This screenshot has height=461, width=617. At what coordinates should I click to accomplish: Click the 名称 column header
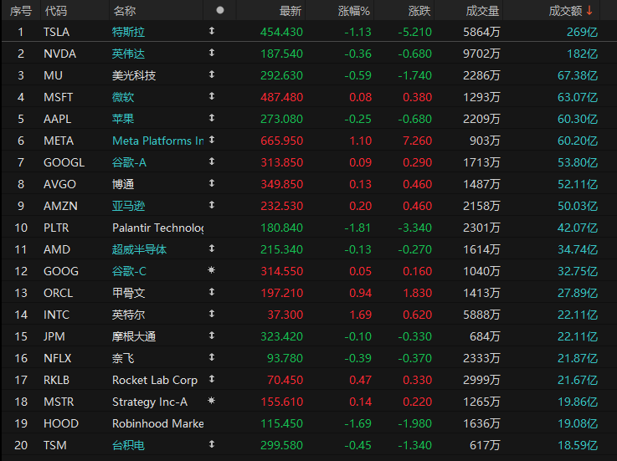coord(125,11)
